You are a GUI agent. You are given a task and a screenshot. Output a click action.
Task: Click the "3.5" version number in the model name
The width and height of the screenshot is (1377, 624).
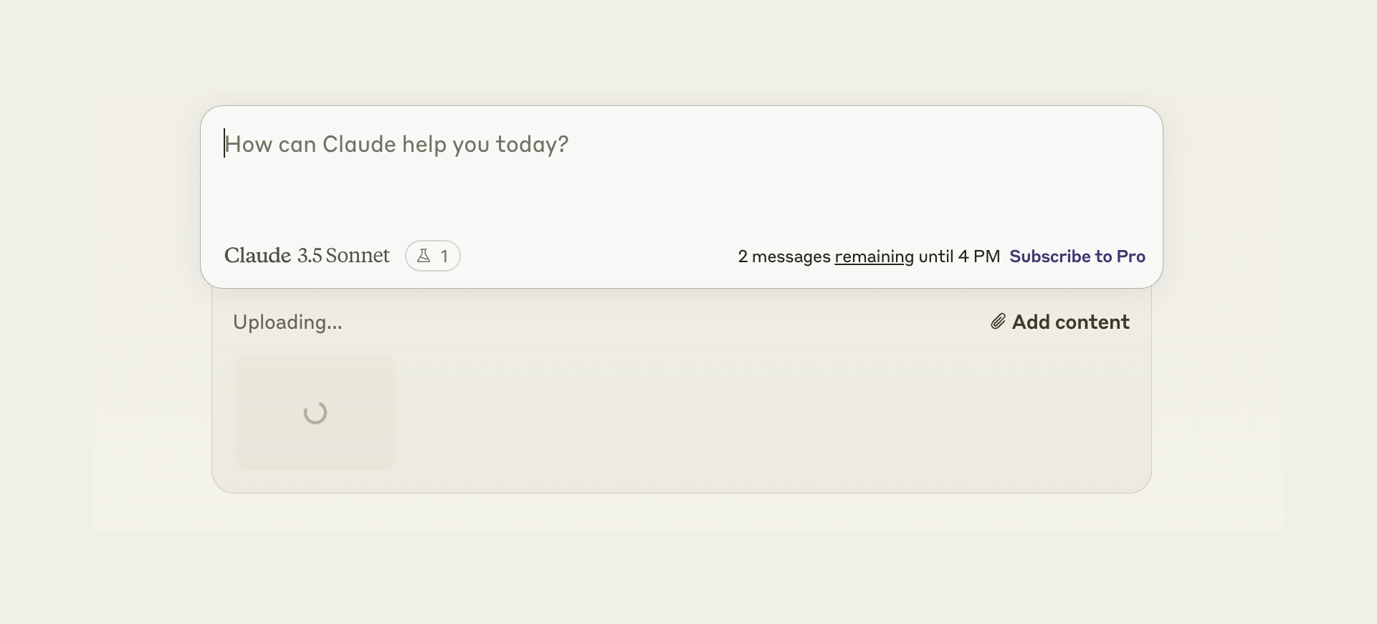pyautogui.click(x=309, y=256)
